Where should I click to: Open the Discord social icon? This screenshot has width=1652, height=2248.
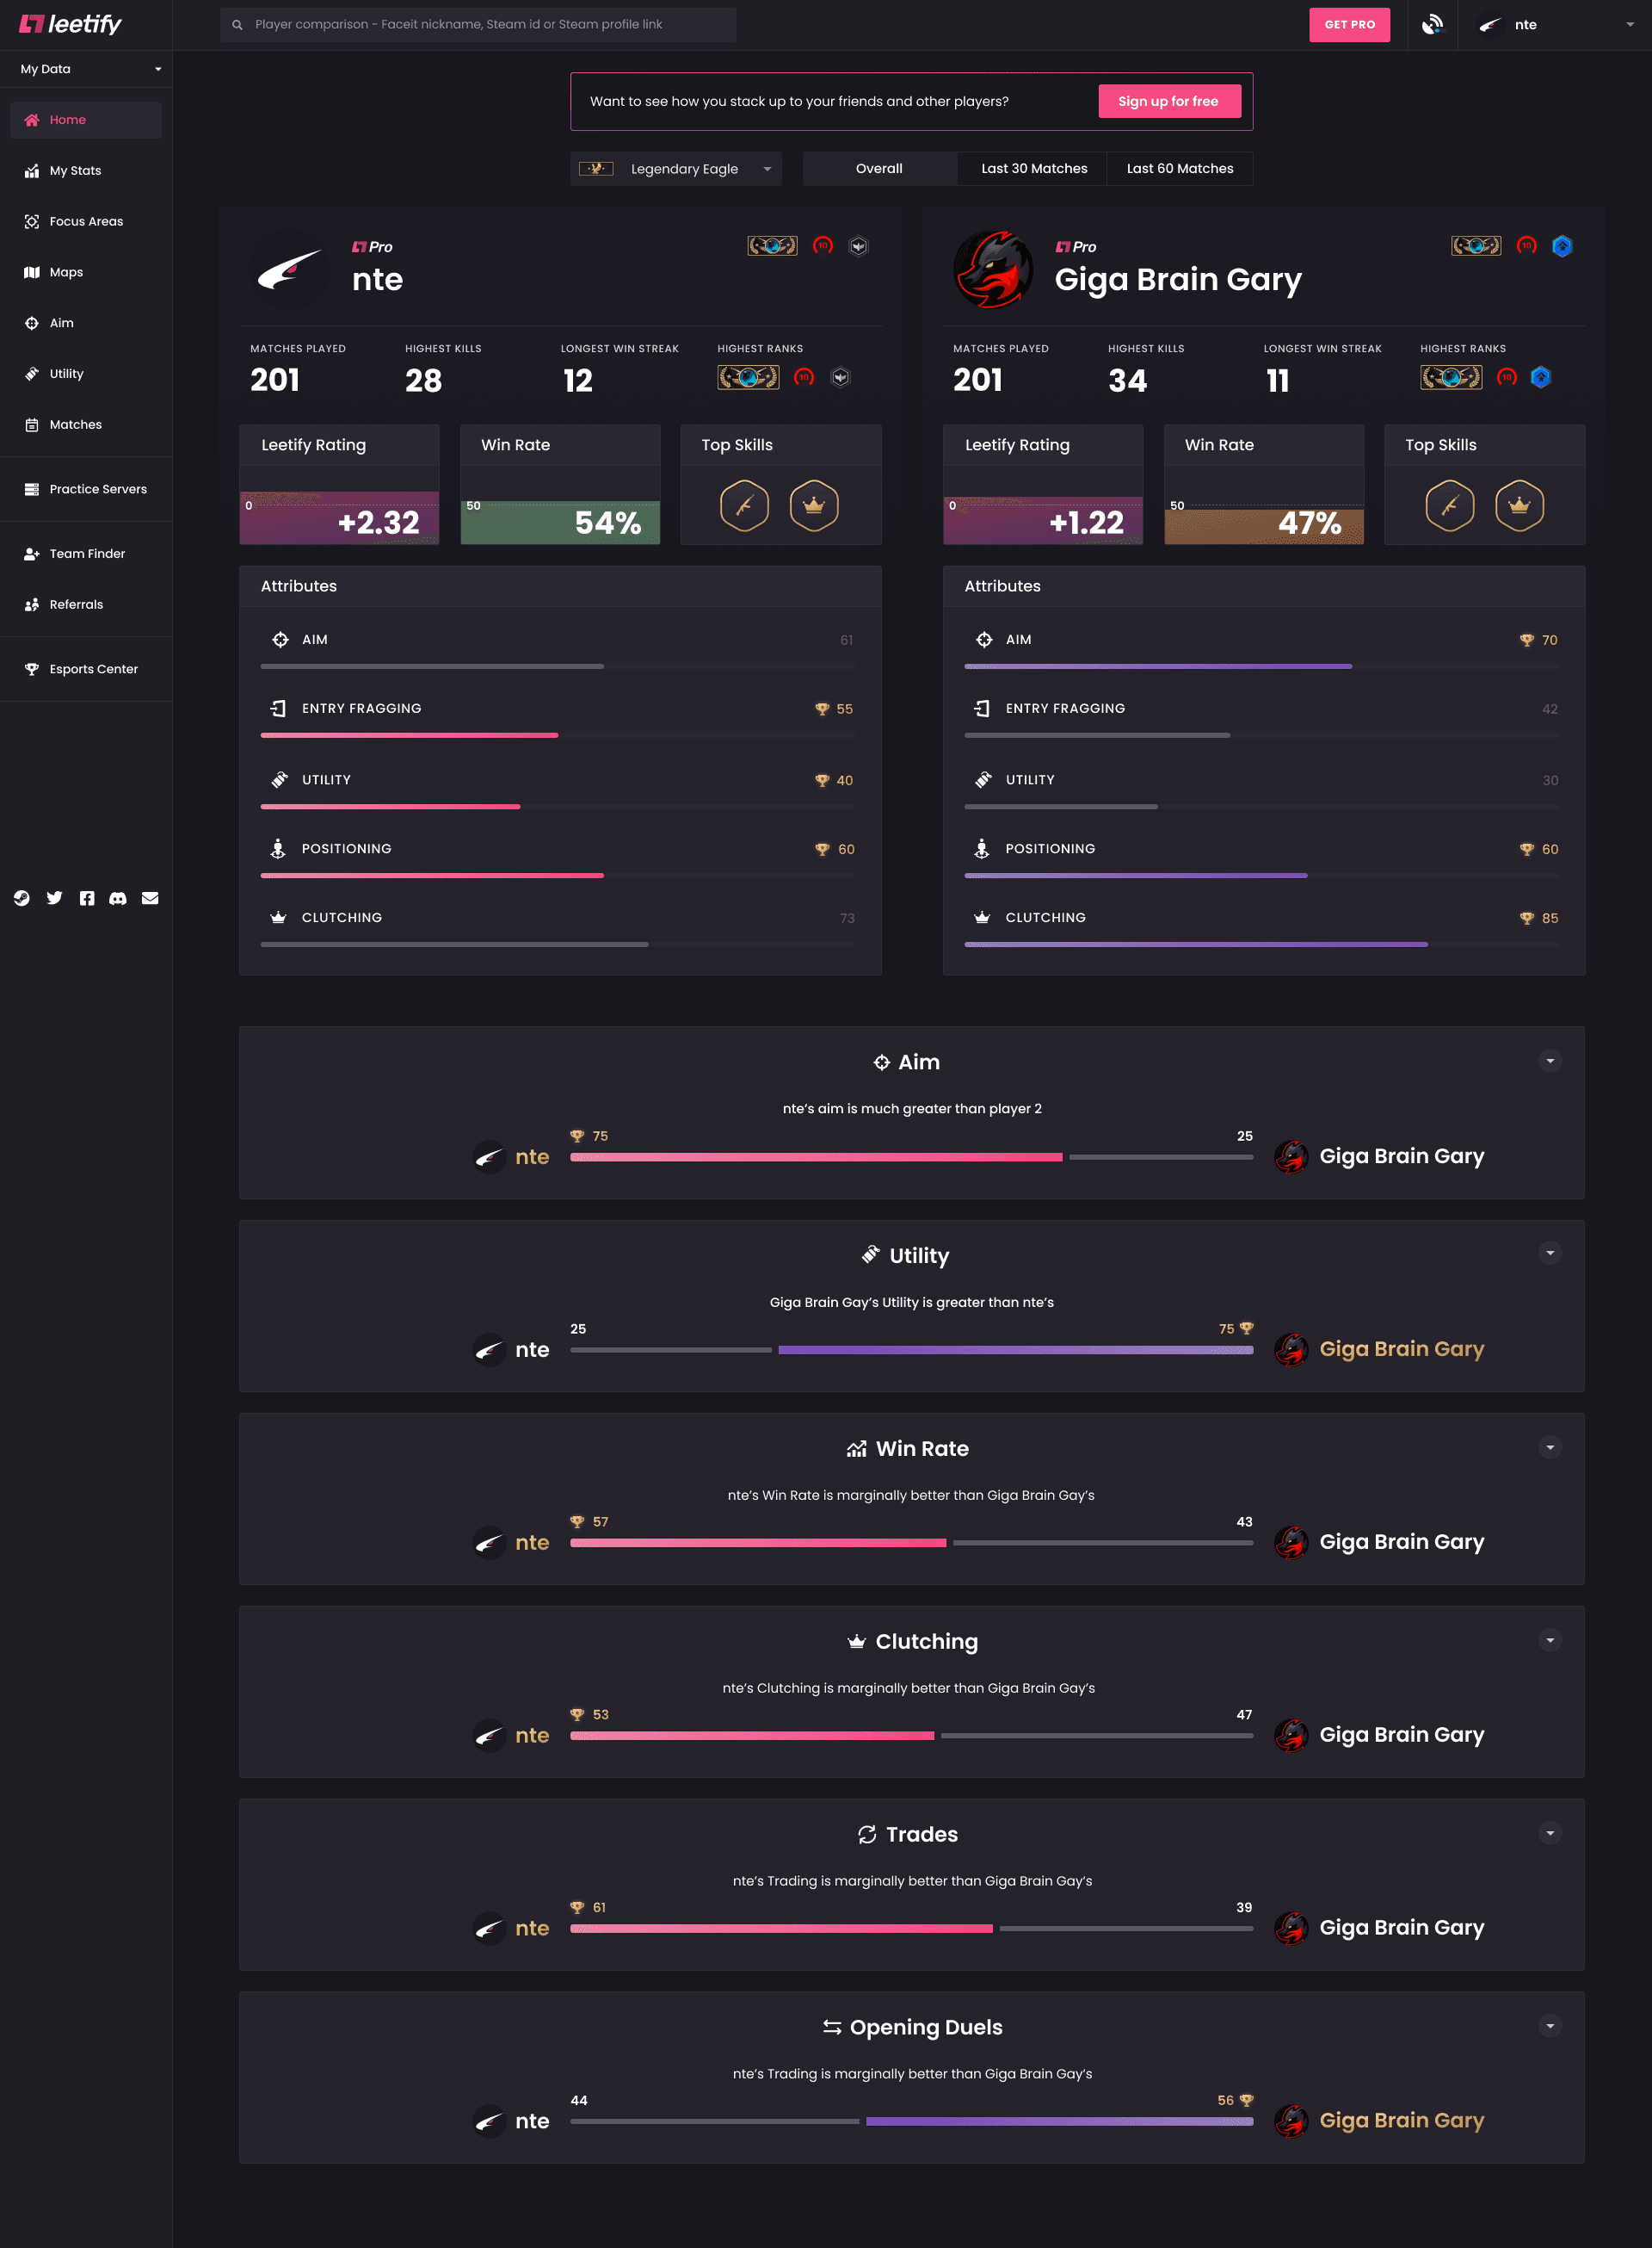click(118, 898)
